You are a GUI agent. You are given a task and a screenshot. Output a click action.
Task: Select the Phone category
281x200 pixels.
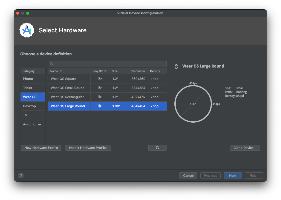pyautogui.click(x=33, y=79)
